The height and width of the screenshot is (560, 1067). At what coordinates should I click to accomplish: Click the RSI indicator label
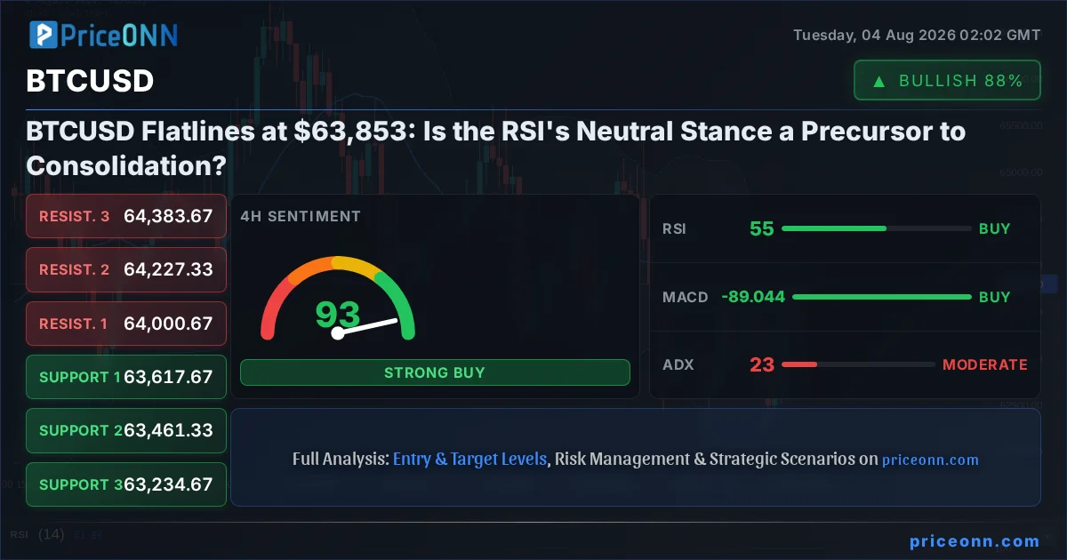point(674,228)
